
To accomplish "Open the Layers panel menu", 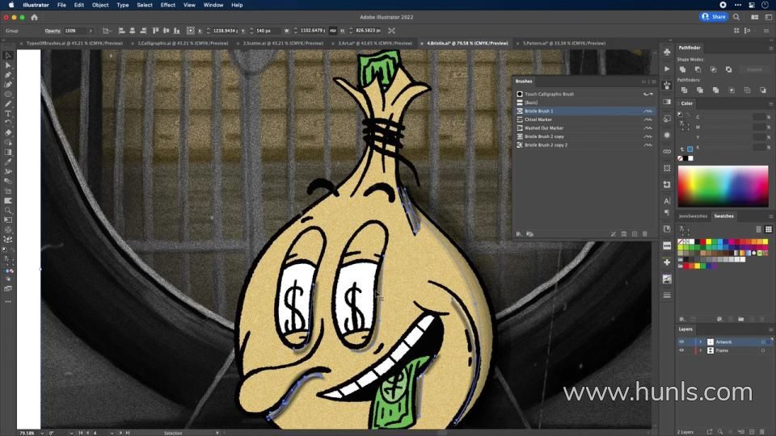I will click(770, 329).
